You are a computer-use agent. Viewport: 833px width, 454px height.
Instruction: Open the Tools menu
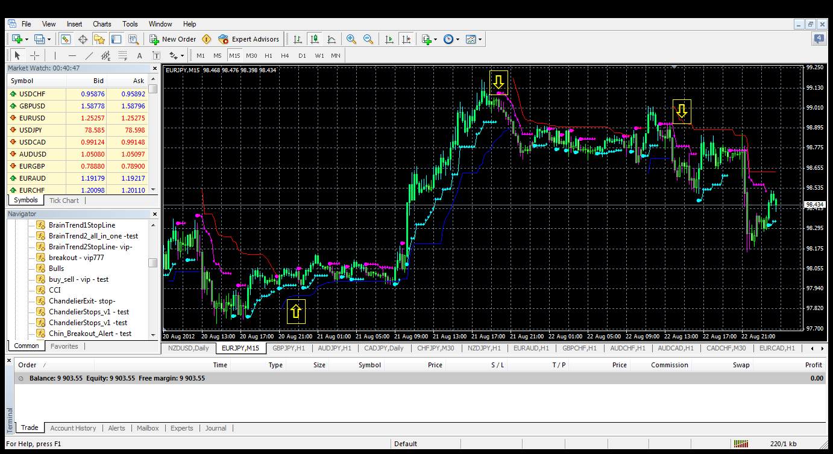point(130,24)
